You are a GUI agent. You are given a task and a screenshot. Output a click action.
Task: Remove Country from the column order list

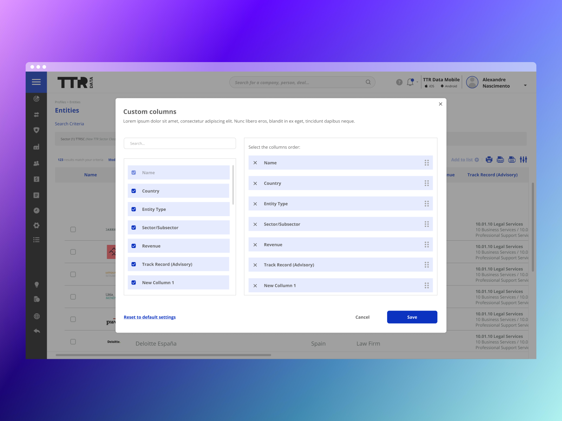coord(255,183)
